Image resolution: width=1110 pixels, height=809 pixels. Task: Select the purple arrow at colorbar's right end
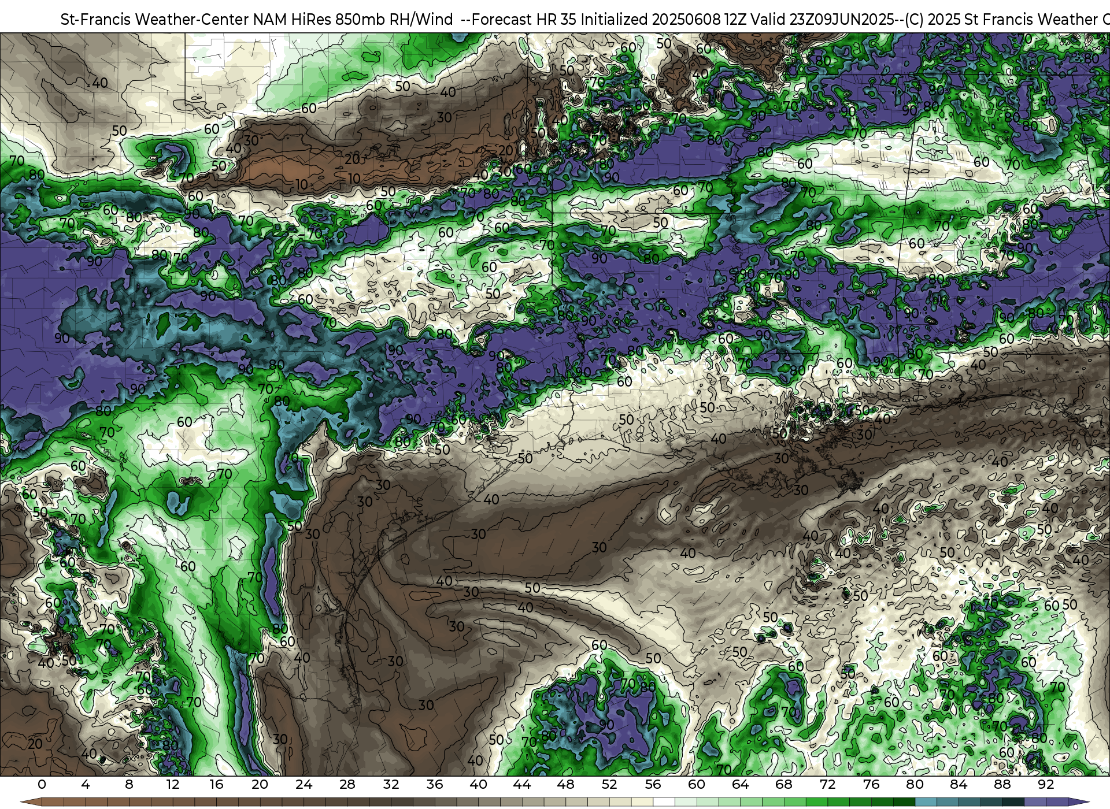[x=1078, y=802]
